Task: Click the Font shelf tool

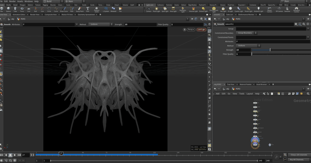Action: [88, 9]
